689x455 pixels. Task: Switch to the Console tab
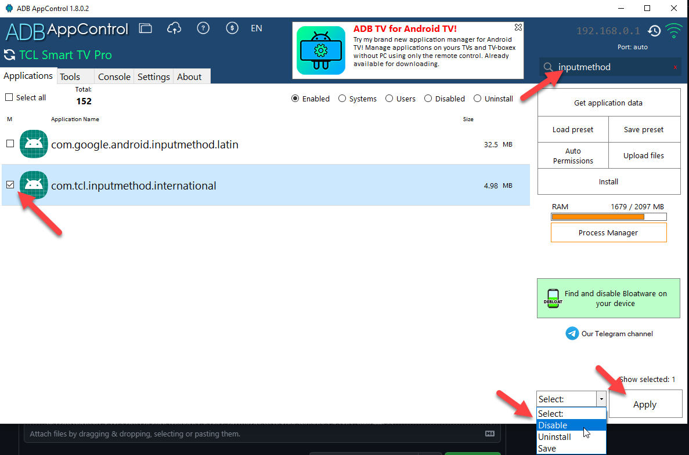point(114,76)
